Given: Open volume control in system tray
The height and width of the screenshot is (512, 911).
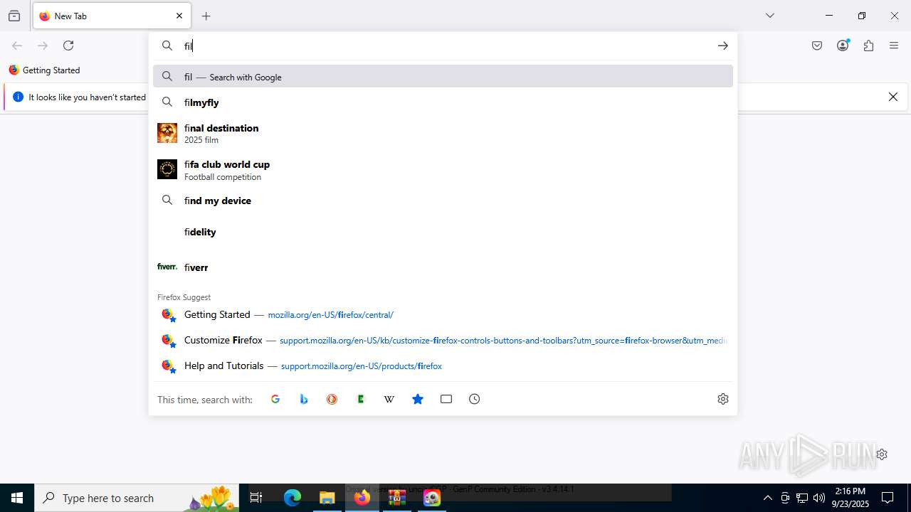Looking at the screenshot, I should click(819, 498).
